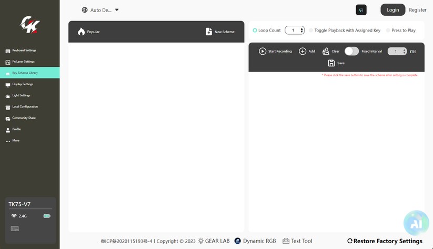This screenshot has width=433, height=249.
Task: Open the Dynamic RGB link
Action: [255, 241]
